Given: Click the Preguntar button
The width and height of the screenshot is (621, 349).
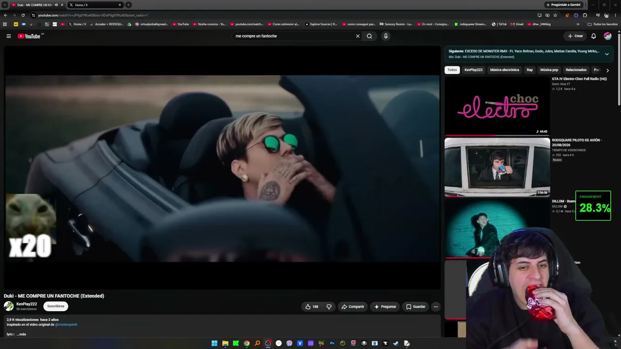Looking at the screenshot, I should [385, 306].
